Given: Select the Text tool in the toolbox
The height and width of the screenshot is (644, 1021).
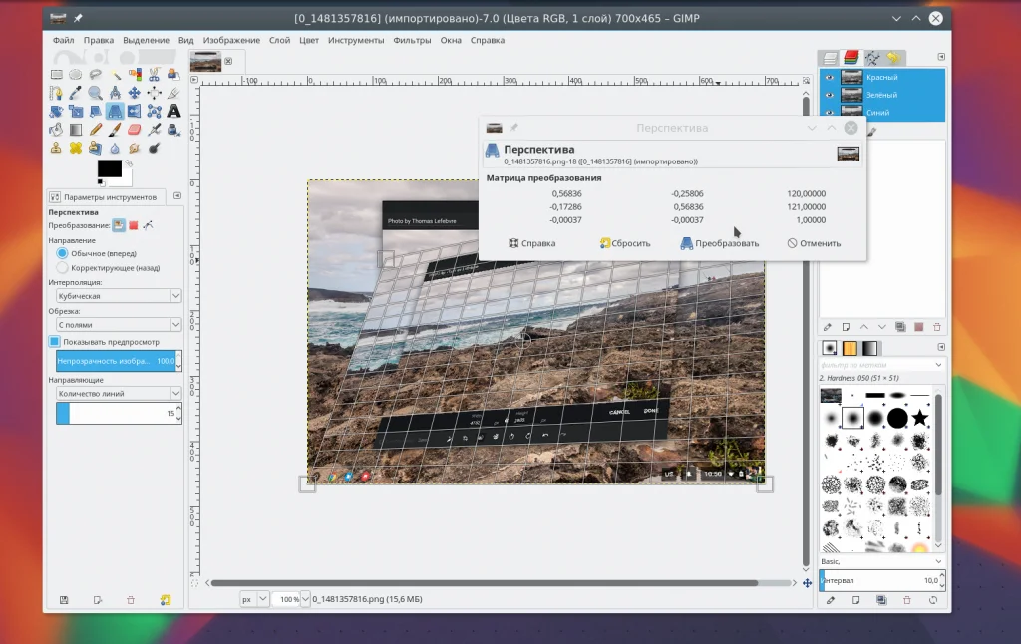Looking at the screenshot, I should 173,111.
